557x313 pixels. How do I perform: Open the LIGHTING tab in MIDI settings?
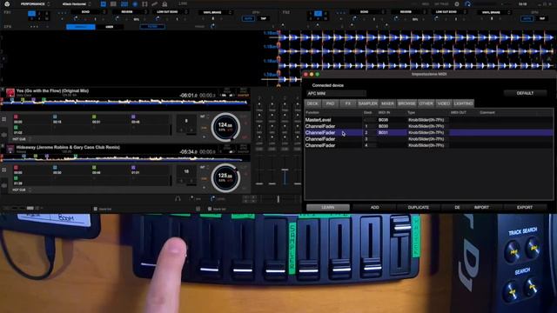point(464,103)
